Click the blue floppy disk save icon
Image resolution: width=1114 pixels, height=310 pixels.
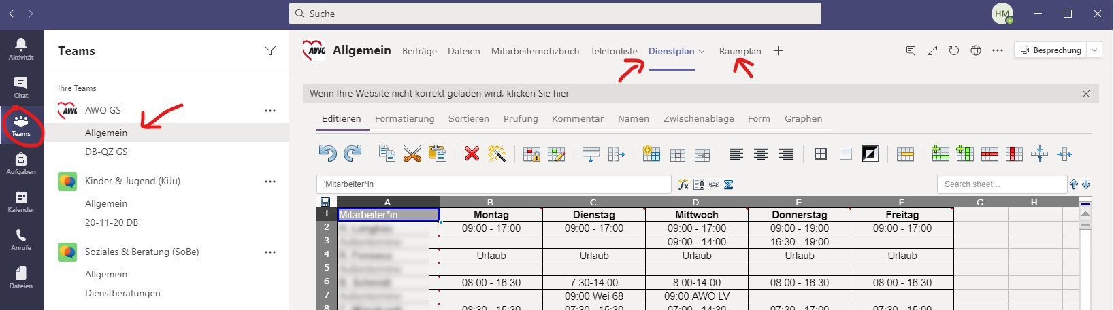pos(325,202)
